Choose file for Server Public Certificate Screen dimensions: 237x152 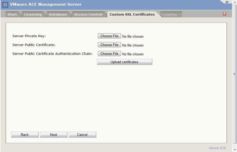[109, 45]
